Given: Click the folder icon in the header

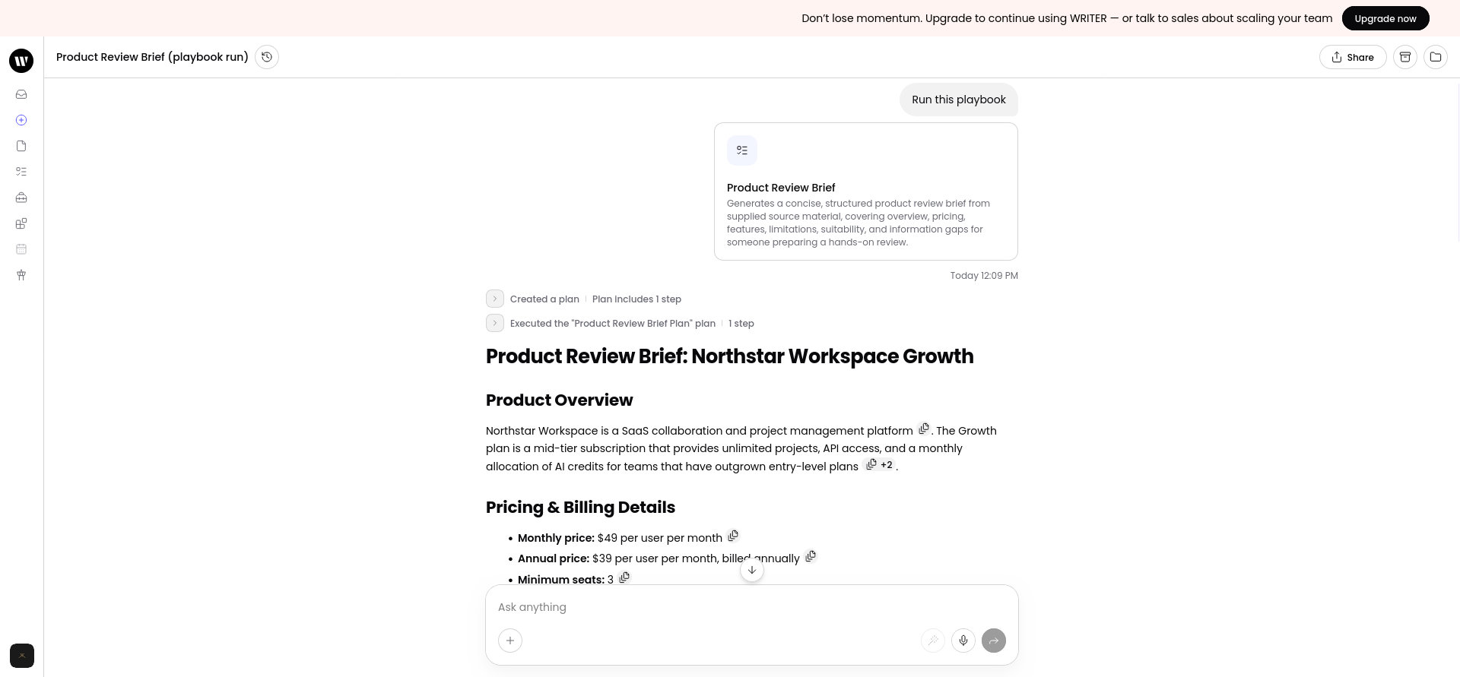Looking at the screenshot, I should (1436, 57).
